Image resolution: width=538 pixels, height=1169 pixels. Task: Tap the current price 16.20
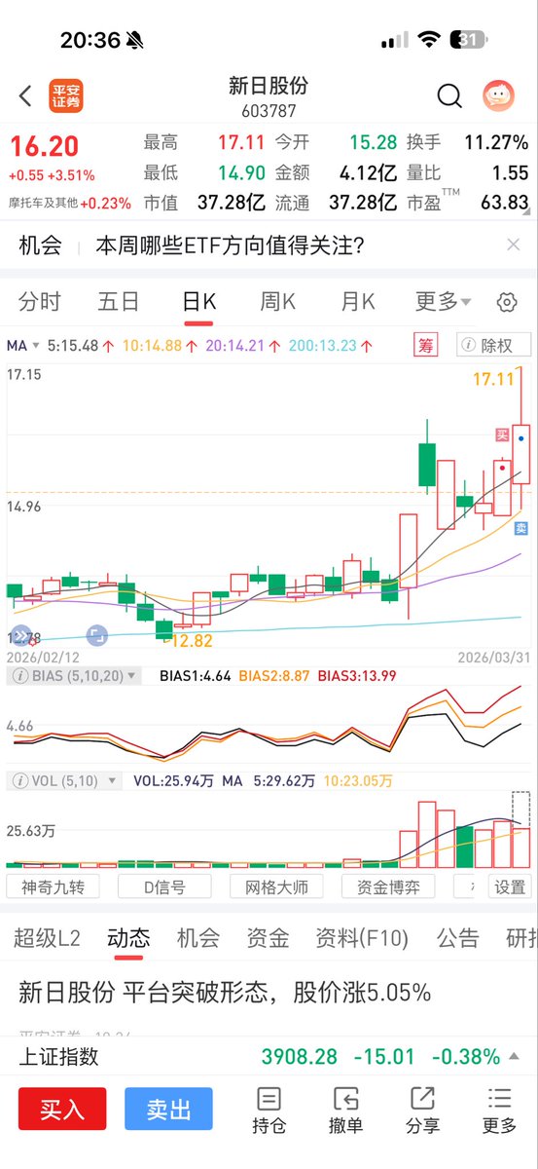[45, 147]
